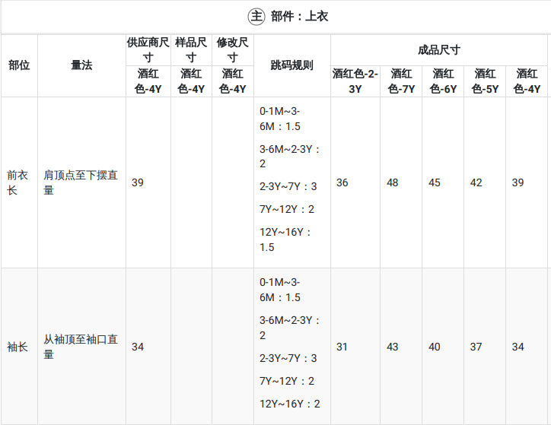This screenshot has width=551, height=425.
Task: Click value 40 in 袖长 row
Action: tap(435, 347)
